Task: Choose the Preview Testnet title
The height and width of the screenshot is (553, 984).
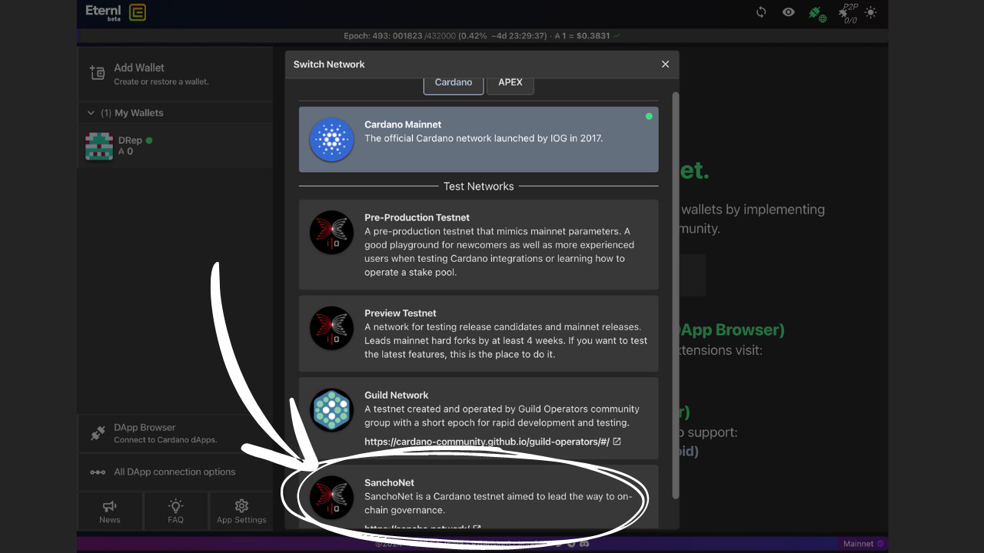Action: point(401,313)
